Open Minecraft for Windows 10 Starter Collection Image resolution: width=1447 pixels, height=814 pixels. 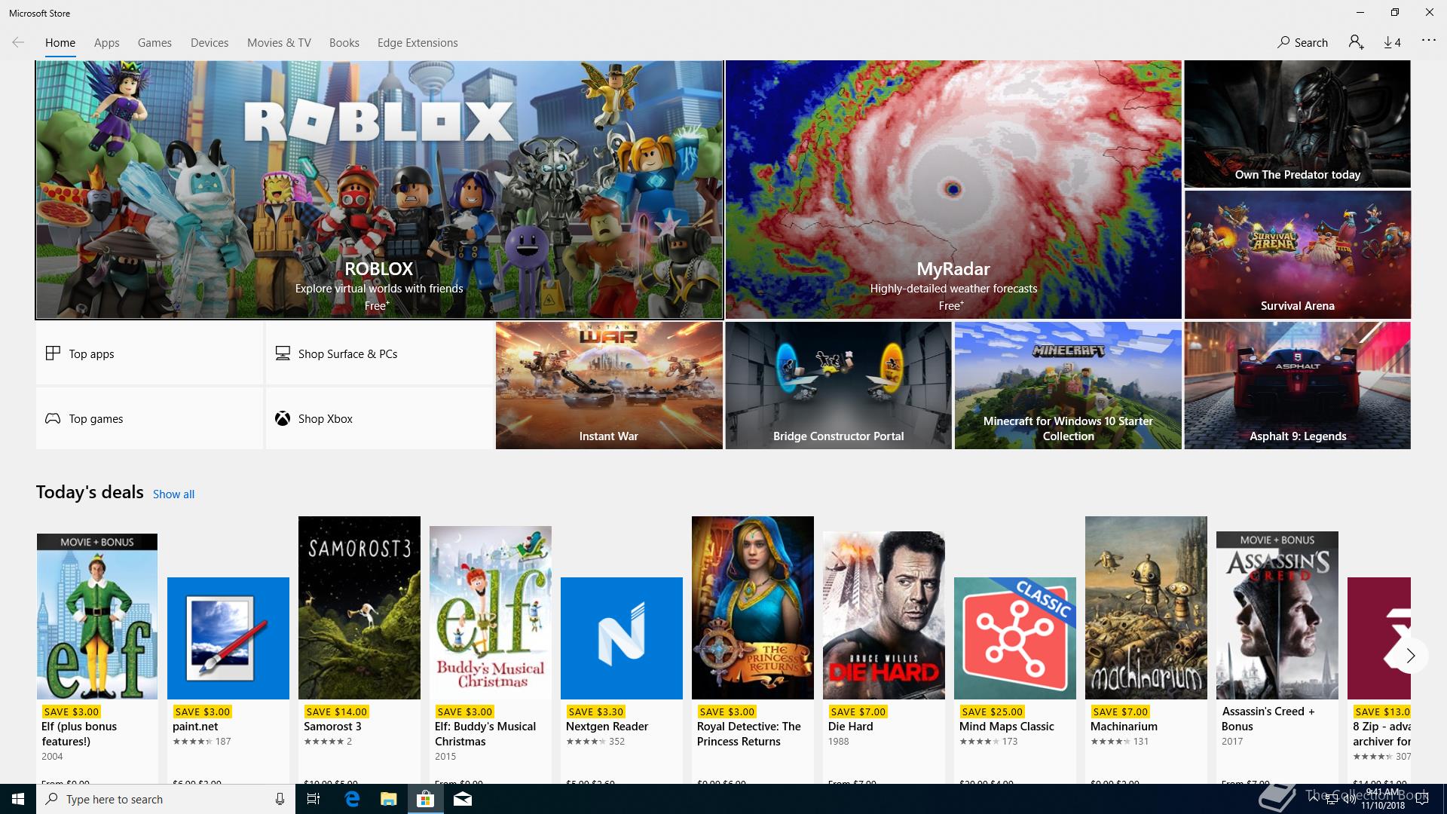pos(1068,385)
